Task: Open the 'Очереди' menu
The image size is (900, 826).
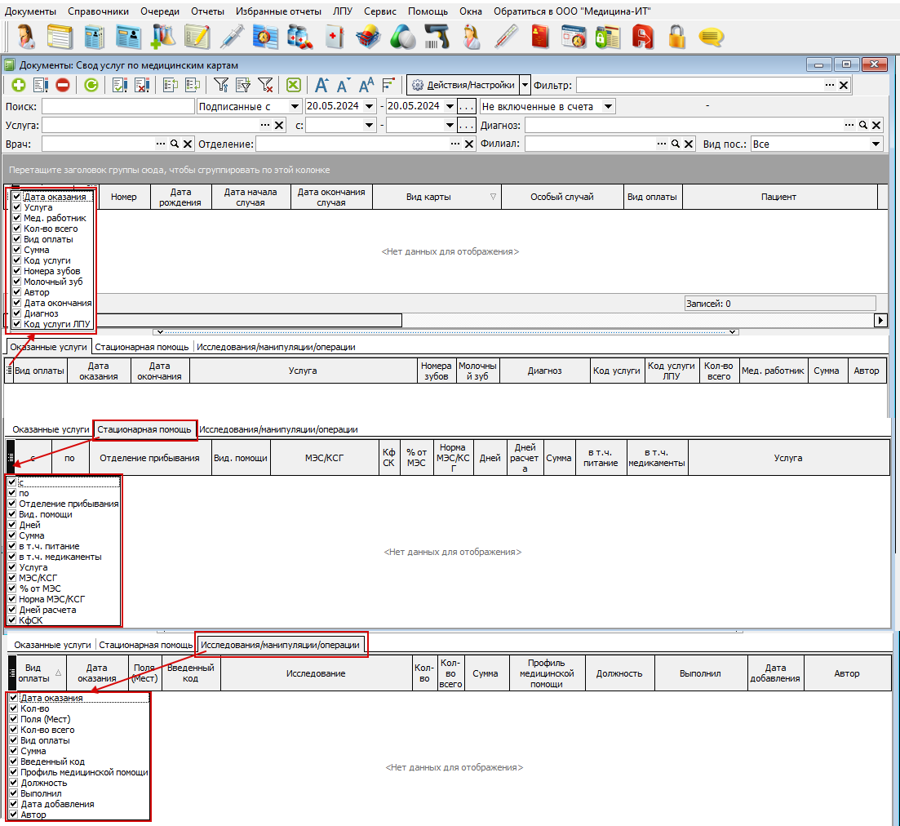Action: [160, 11]
